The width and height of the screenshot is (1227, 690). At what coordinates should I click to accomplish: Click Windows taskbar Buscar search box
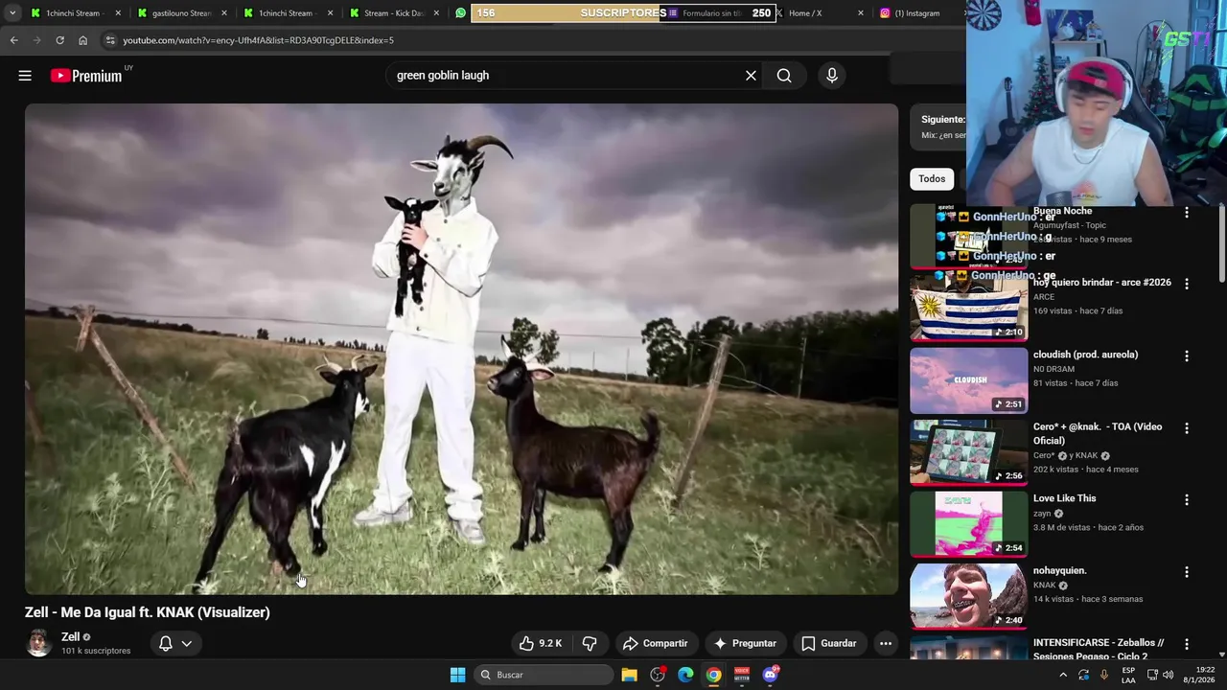click(x=544, y=675)
